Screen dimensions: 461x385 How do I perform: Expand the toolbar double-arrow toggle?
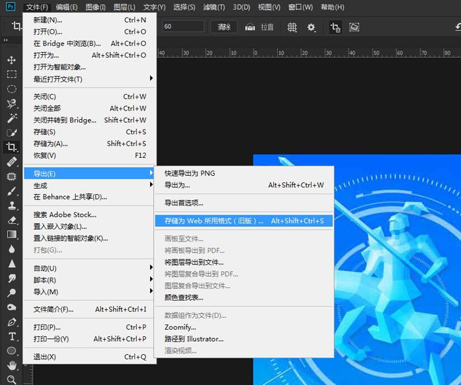[x=5, y=41]
